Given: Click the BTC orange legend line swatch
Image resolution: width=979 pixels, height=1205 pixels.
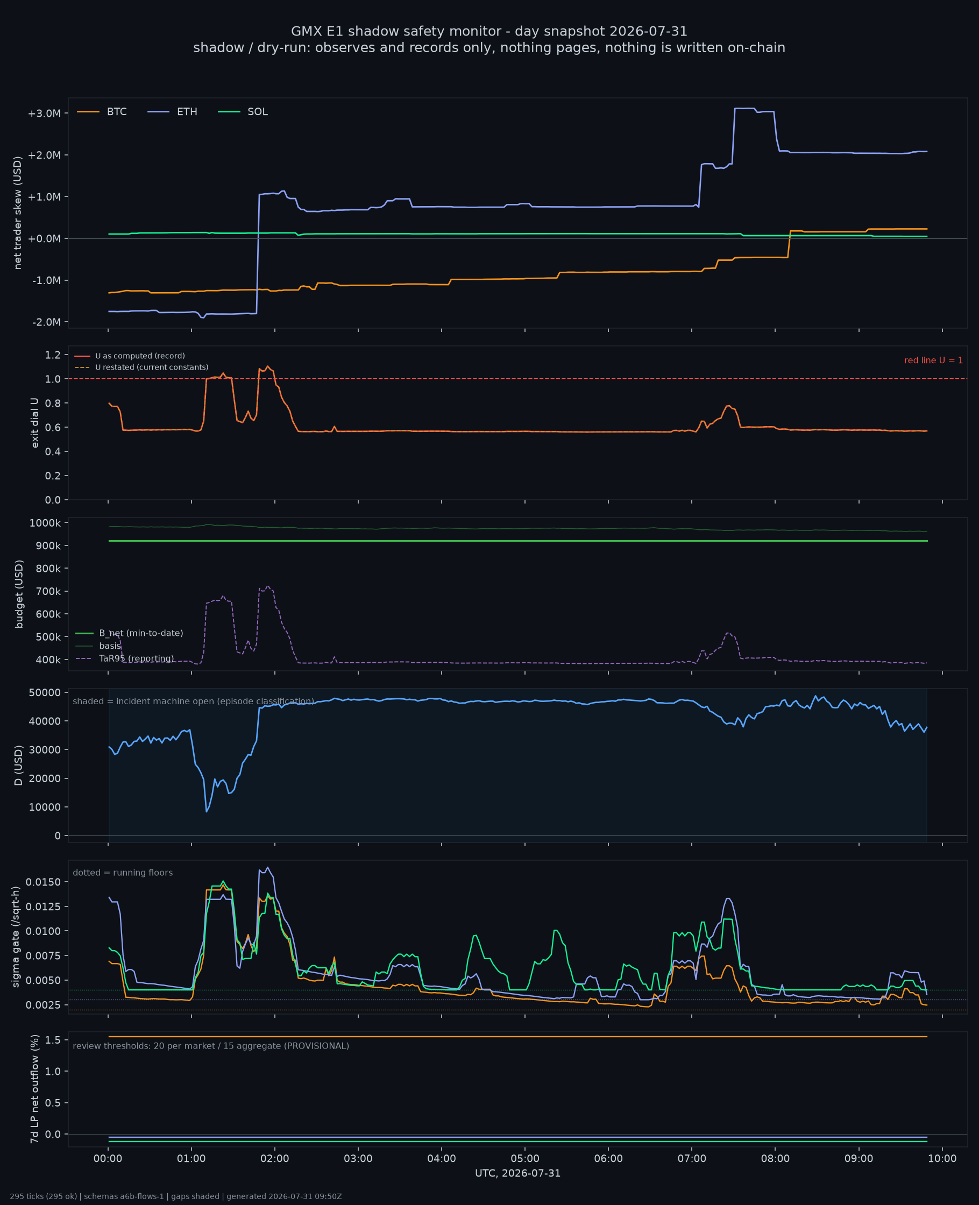Looking at the screenshot, I should pyautogui.click(x=88, y=112).
